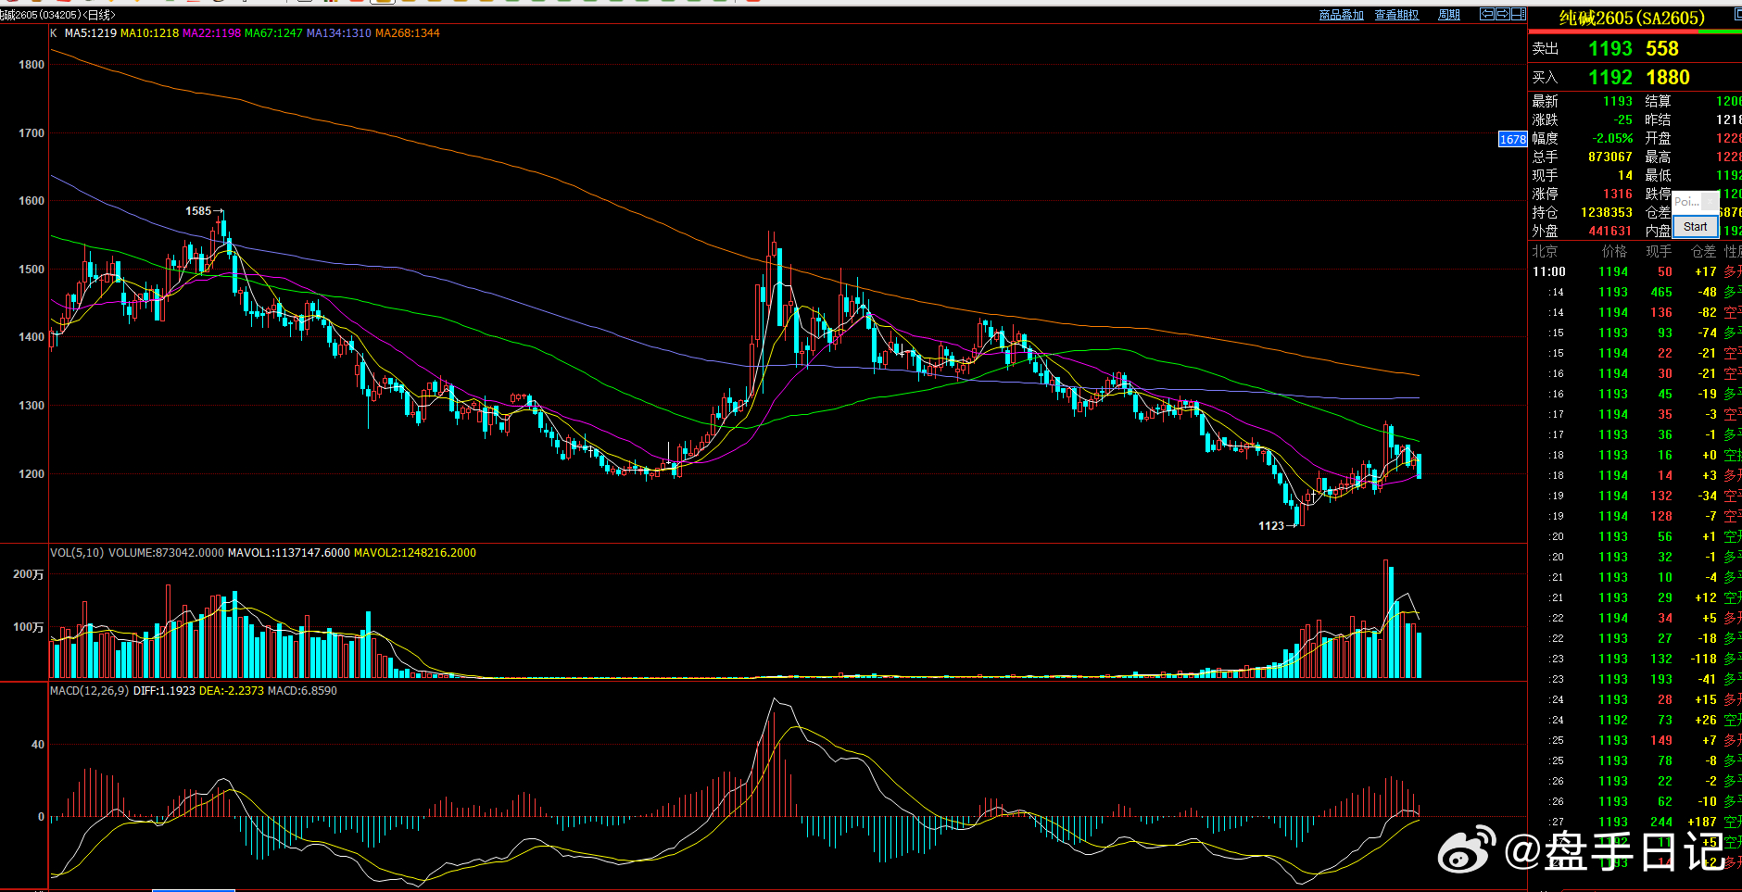The width and height of the screenshot is (1742, 892).
Task: Click the 11:00 tick row time
Action: tap(1549, 272)
